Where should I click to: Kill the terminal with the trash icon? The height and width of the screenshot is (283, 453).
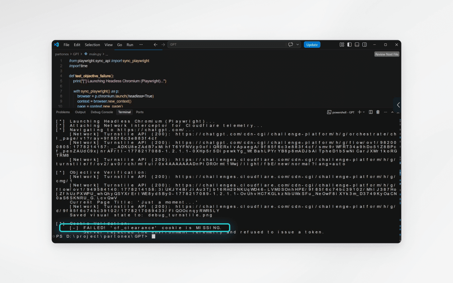tap(378, 112)
